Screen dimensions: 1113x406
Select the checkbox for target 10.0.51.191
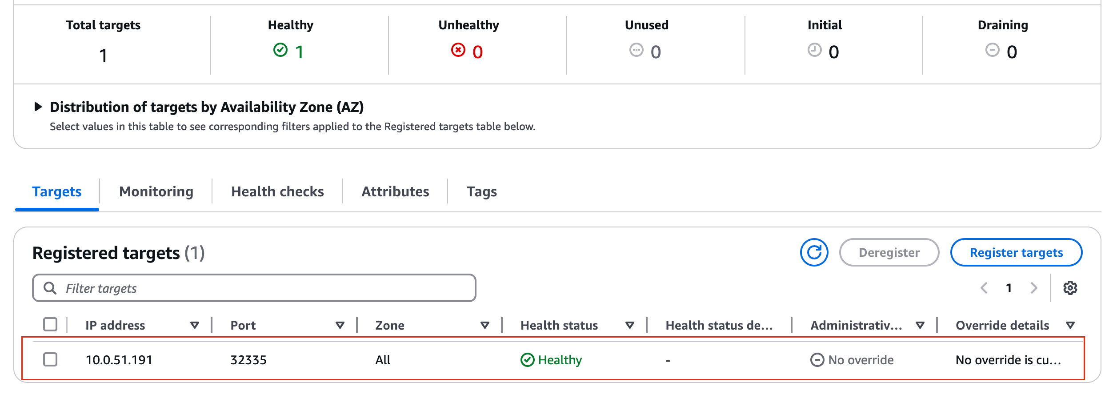coord(50,359)
